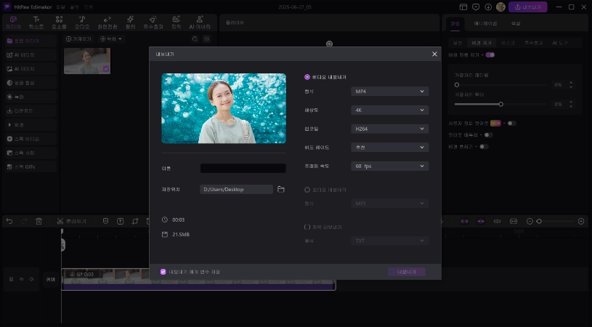Adjust the edge expand slider

[x=500, y=104]
